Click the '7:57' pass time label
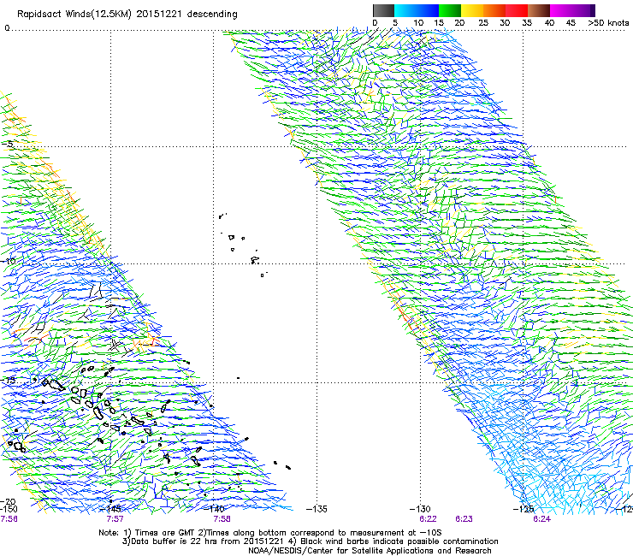The height and width of the screenshot is (556, 633). coord(115,519)
